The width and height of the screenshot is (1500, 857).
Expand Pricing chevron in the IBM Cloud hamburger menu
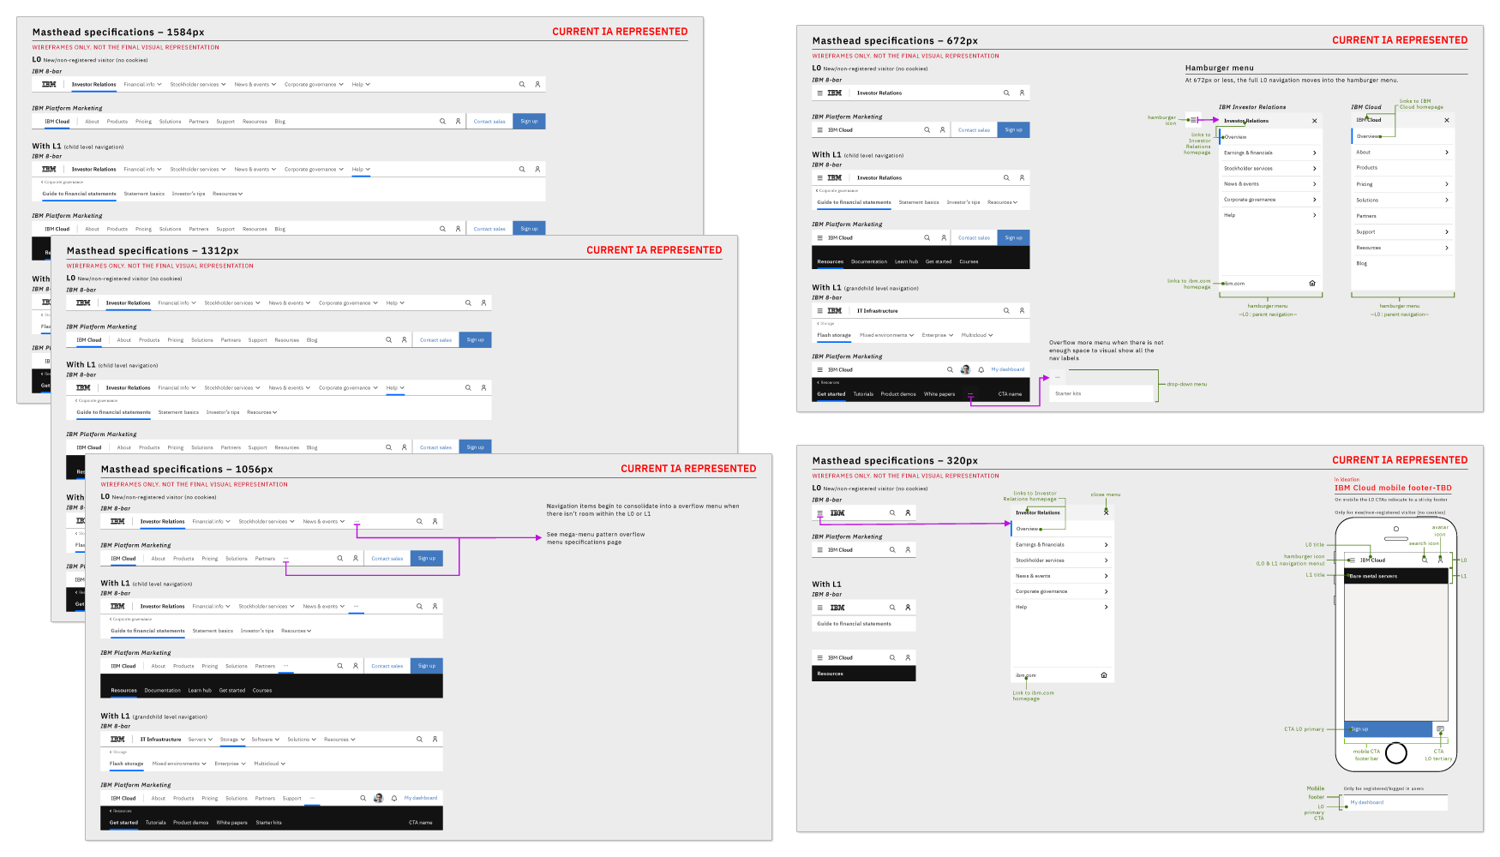tap(1447, 184)
